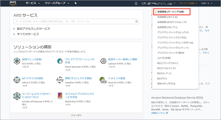Select region EU (フランクフルト)
The image size is (221, 120).
pyautogui.click(x=167, y=63)
